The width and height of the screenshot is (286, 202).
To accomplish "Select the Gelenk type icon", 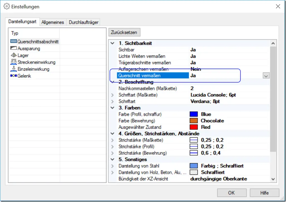I will [x=14, y=76].
